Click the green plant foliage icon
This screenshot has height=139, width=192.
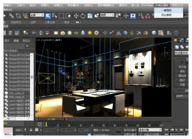click(x=132, y=33)
